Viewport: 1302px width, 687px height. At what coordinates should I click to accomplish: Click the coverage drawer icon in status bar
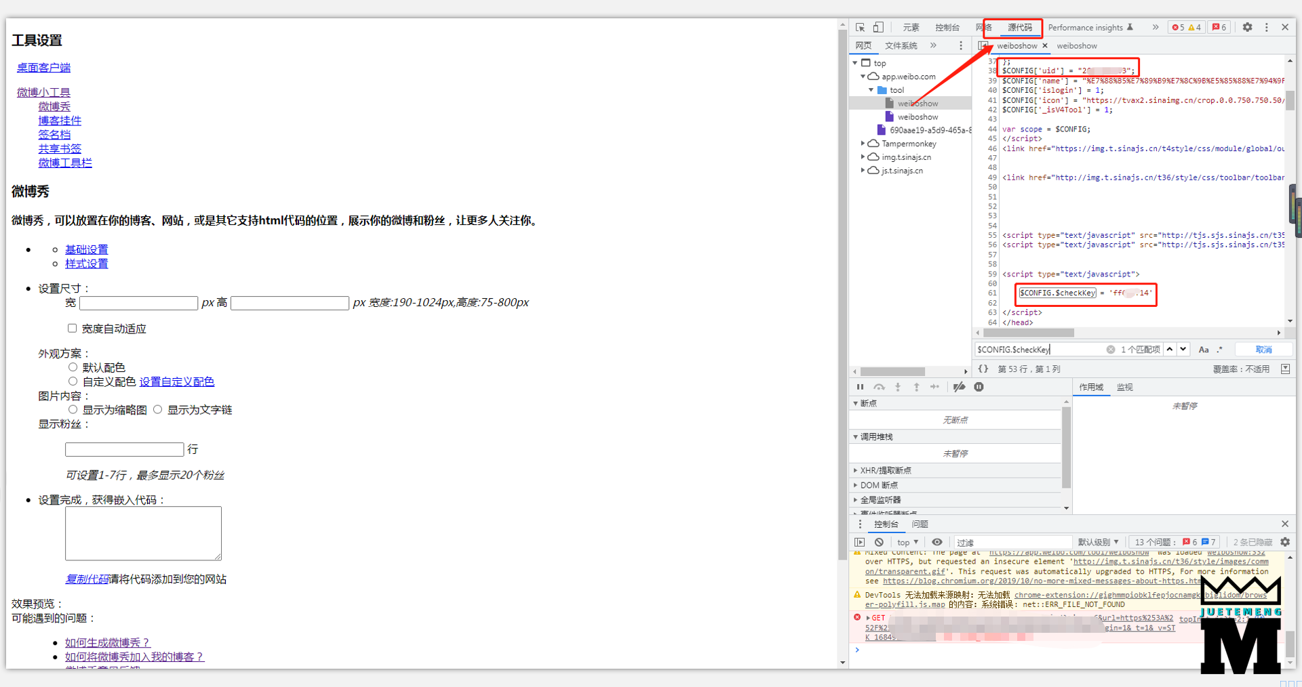(1285, 369)
